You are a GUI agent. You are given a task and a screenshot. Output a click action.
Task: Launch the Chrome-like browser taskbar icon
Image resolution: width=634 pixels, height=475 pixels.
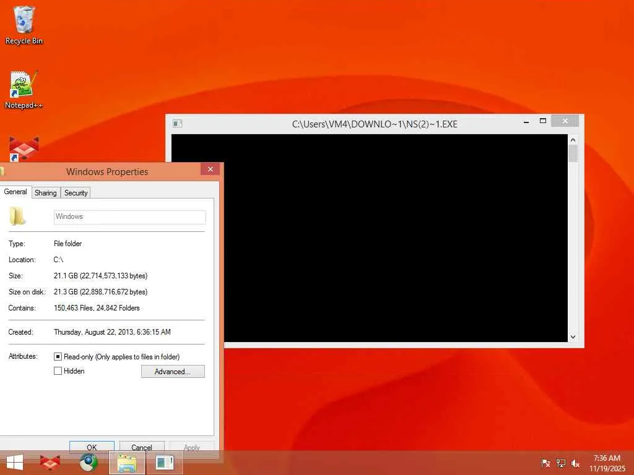click(89, 463)
